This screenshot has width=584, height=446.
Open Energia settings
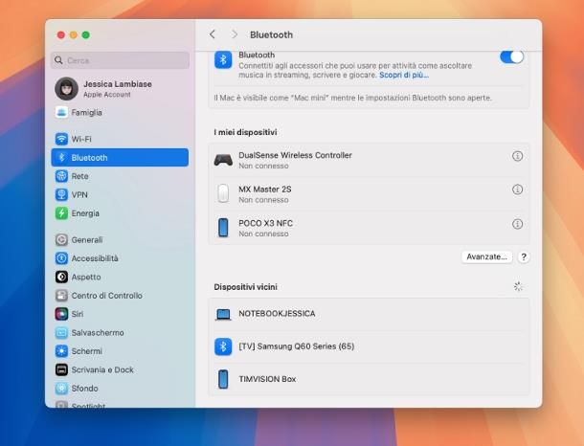120,213
